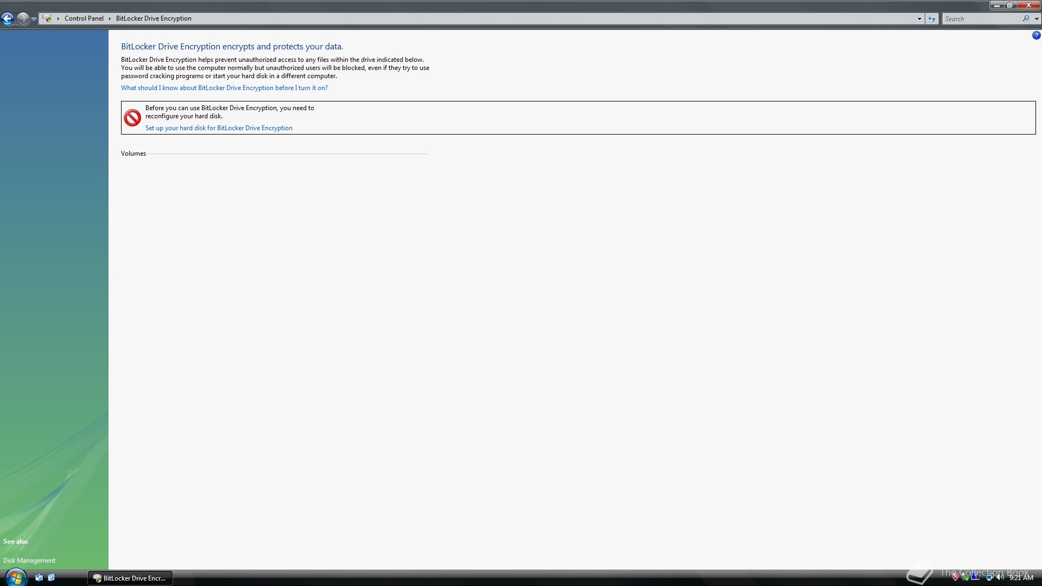Click the blue display tray icon
Viewport: 1042px width, 586px height.
[975, 577]
